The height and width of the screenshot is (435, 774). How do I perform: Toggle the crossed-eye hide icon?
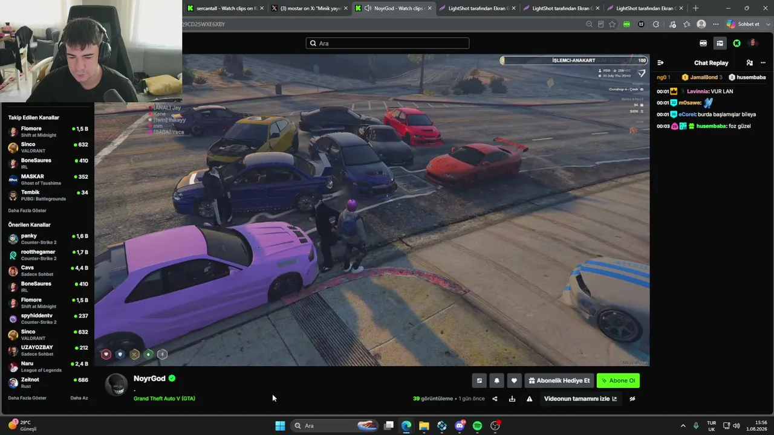coord(633,399)
